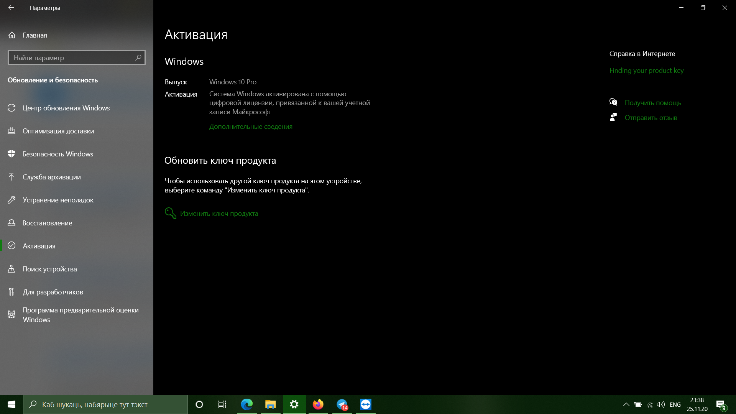Screen dimensions: 736x414
Task: Open Программа предварительной оценки Windows
Action: click(x=77, y=315)
